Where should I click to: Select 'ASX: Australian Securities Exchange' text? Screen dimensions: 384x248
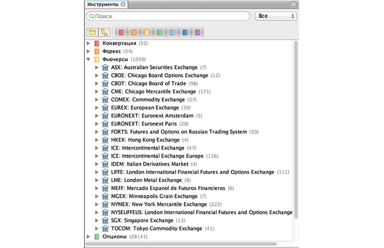click(154, 67)
